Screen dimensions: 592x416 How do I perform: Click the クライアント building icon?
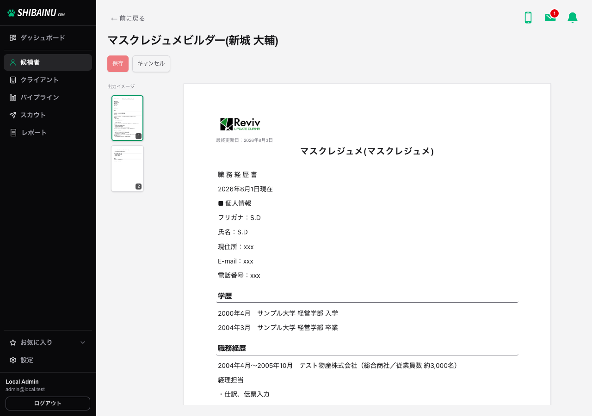(13, 80)
